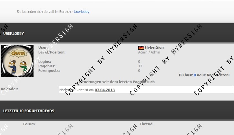Click 'Sie befinden sich derzeit im Bereich' text

click(x=44, y=12)
